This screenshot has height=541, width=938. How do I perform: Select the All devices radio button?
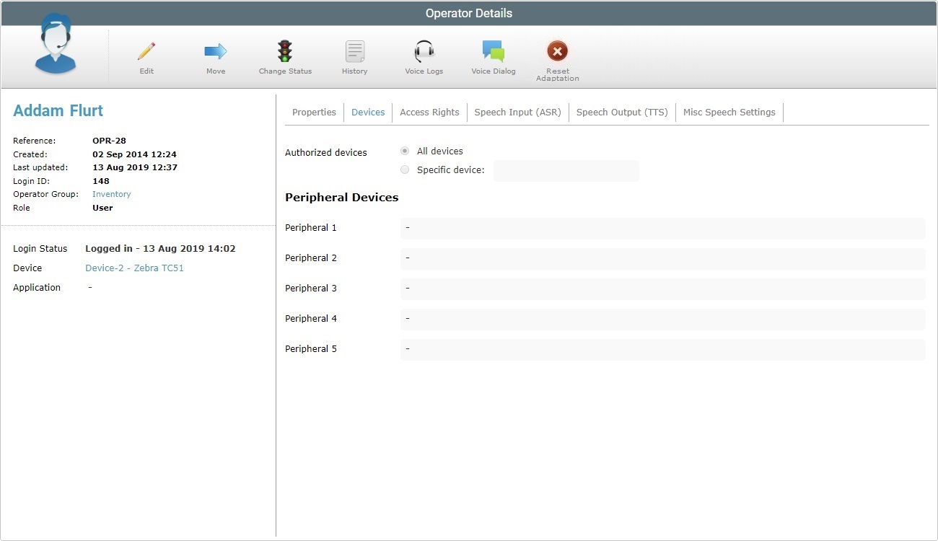pos(405,151)
